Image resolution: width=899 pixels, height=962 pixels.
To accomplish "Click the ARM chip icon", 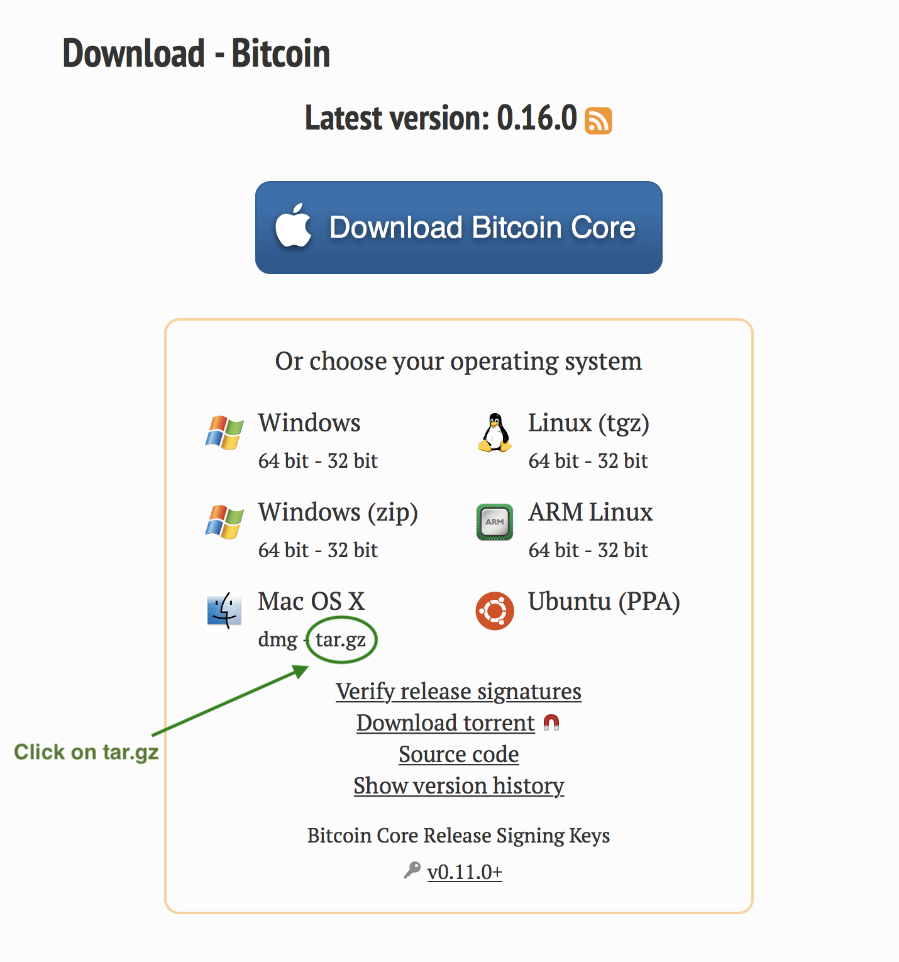I will click(494, 522).
